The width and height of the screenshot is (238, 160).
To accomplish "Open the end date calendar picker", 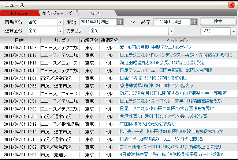I will click(194, 22).
